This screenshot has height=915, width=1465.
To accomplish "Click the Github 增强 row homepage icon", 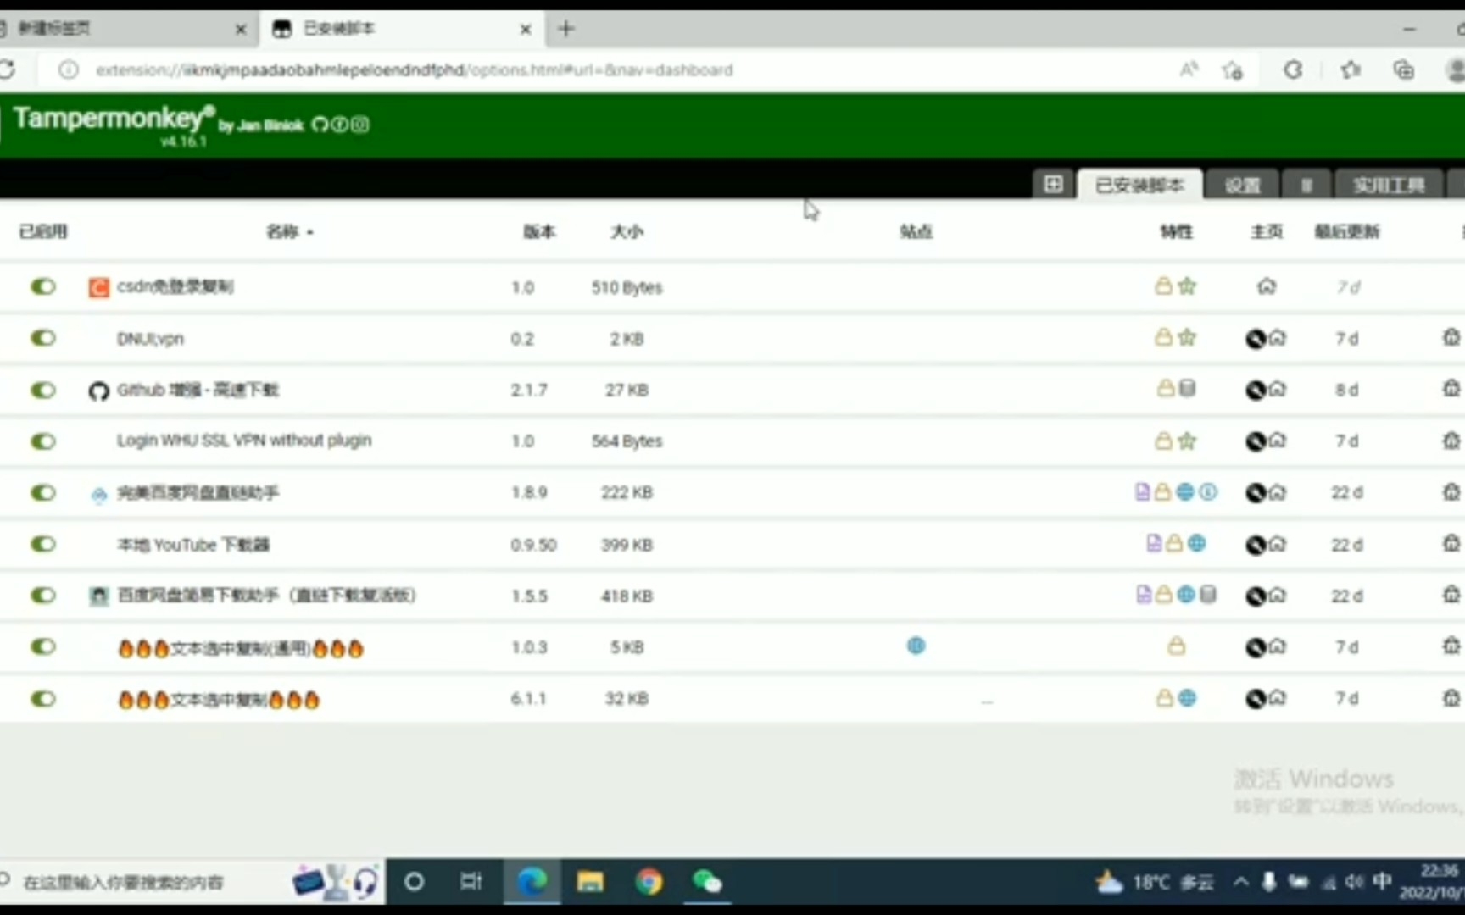I will point(1278,390).
